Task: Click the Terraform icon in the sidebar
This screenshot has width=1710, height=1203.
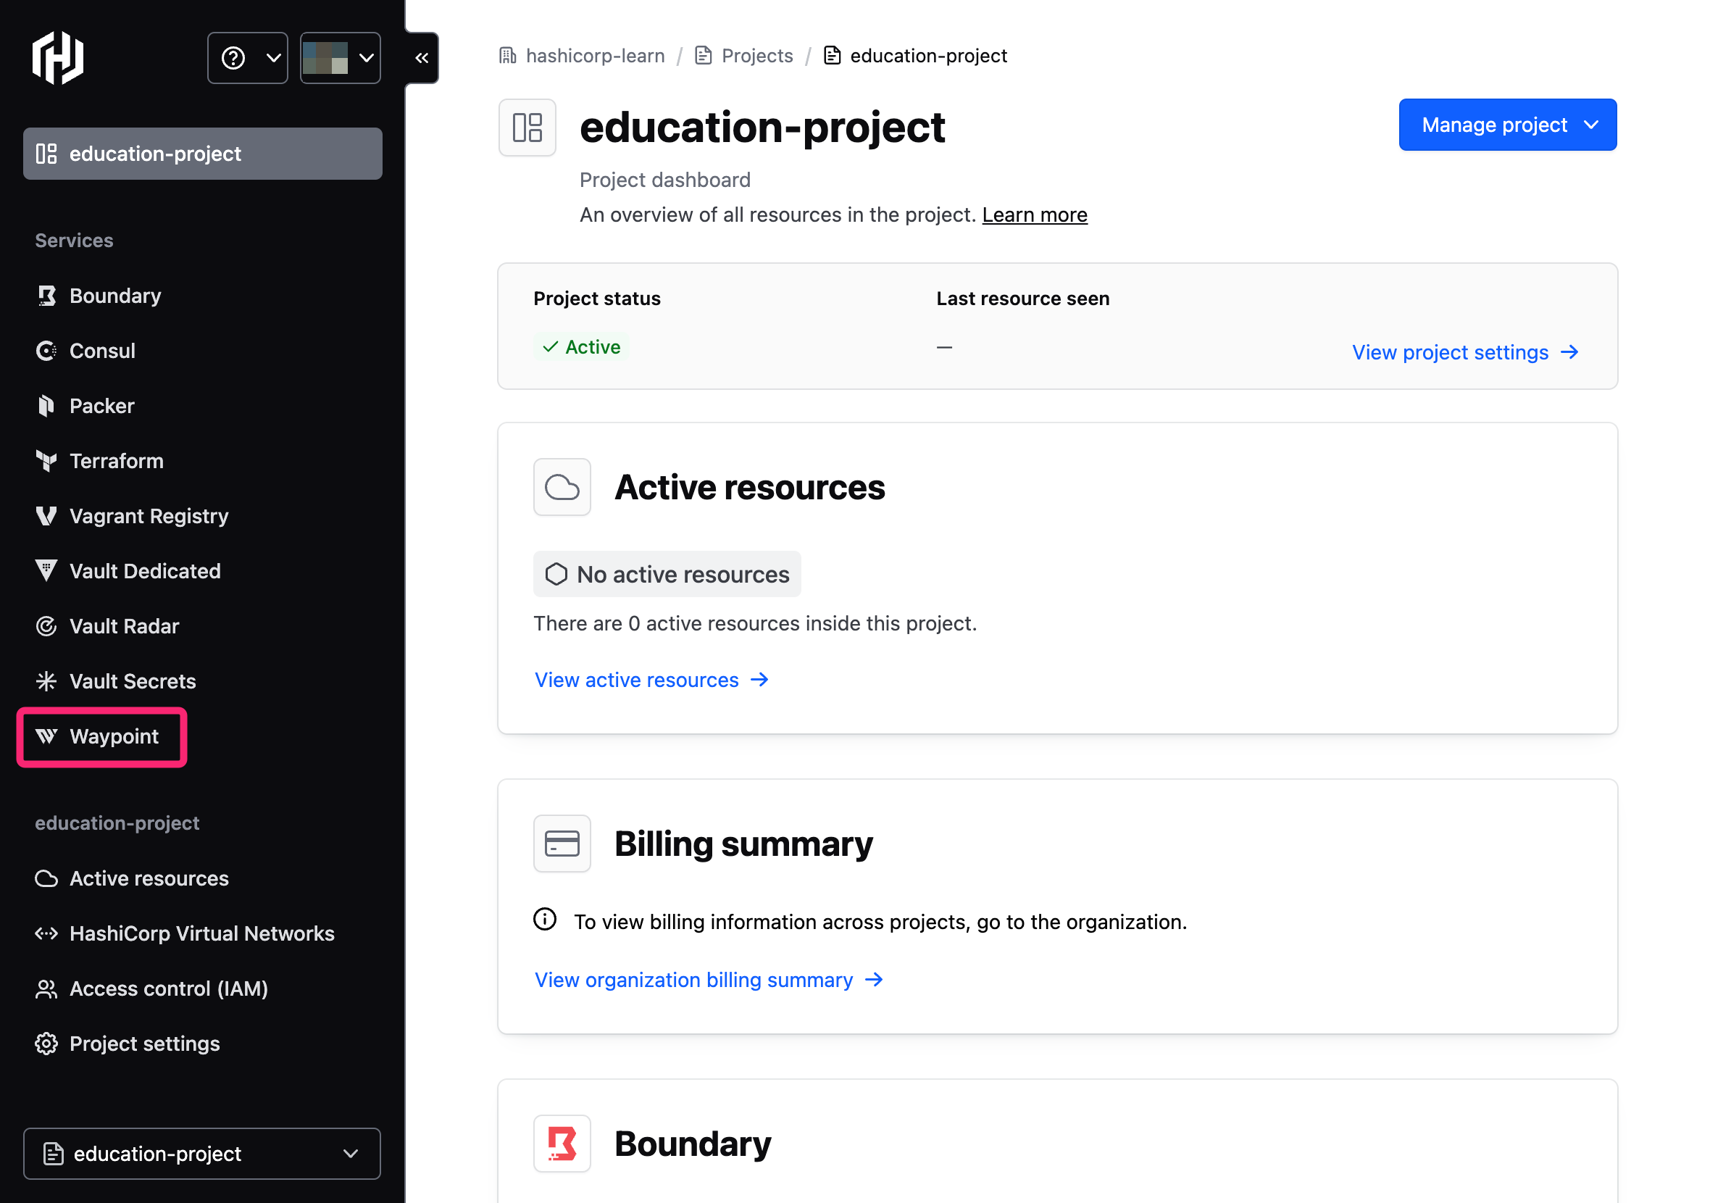Action: 46,461
